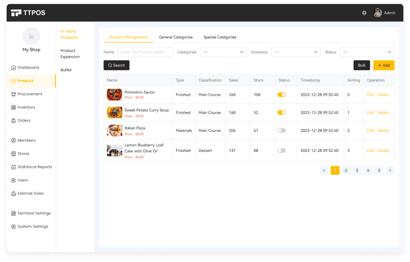The width and height of the screenshot is (410, 262).
Task: Open the Status filter dropdown
Action: tap(367, 52)
